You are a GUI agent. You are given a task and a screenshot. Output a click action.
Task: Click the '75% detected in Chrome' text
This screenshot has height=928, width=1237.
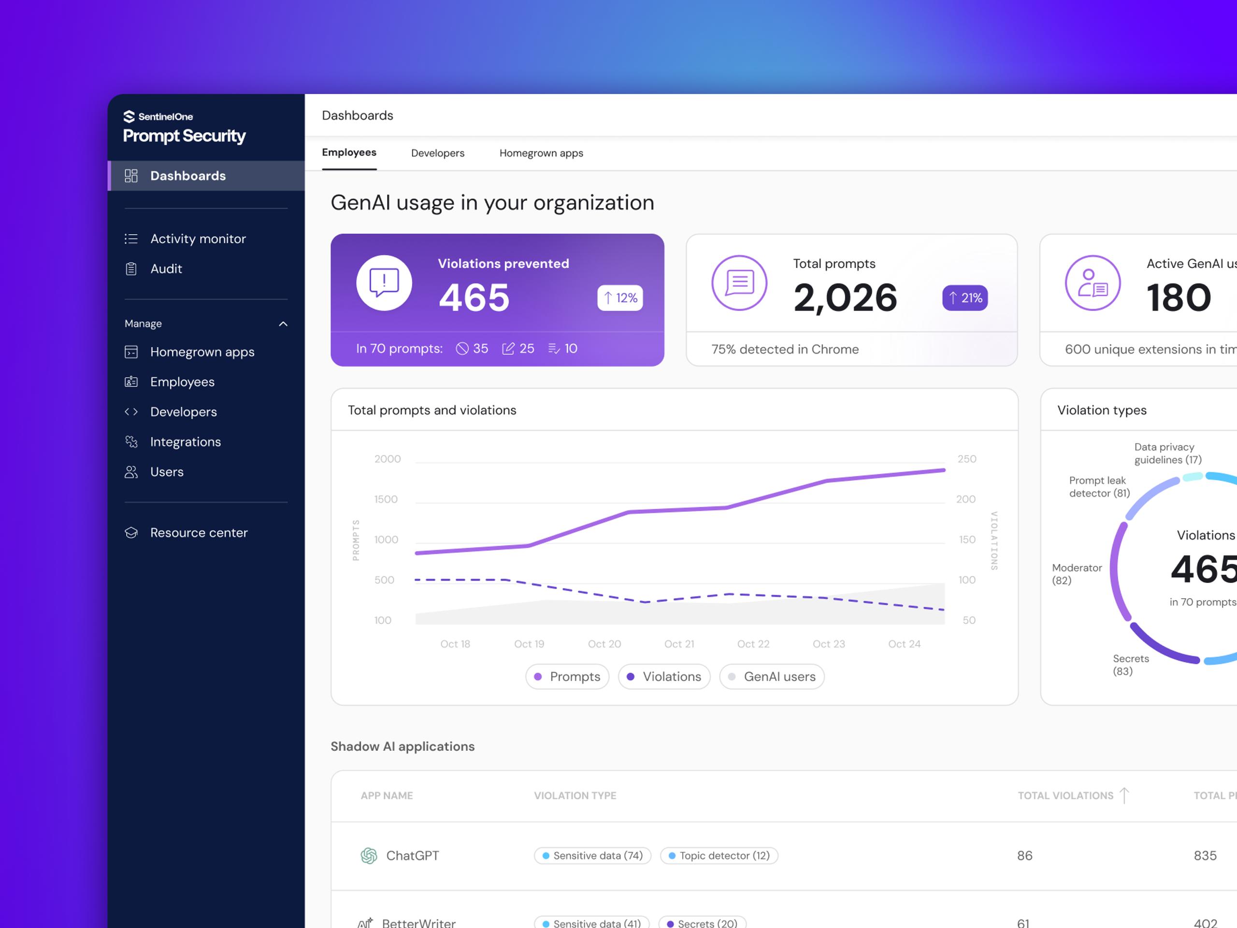(785, 350)
